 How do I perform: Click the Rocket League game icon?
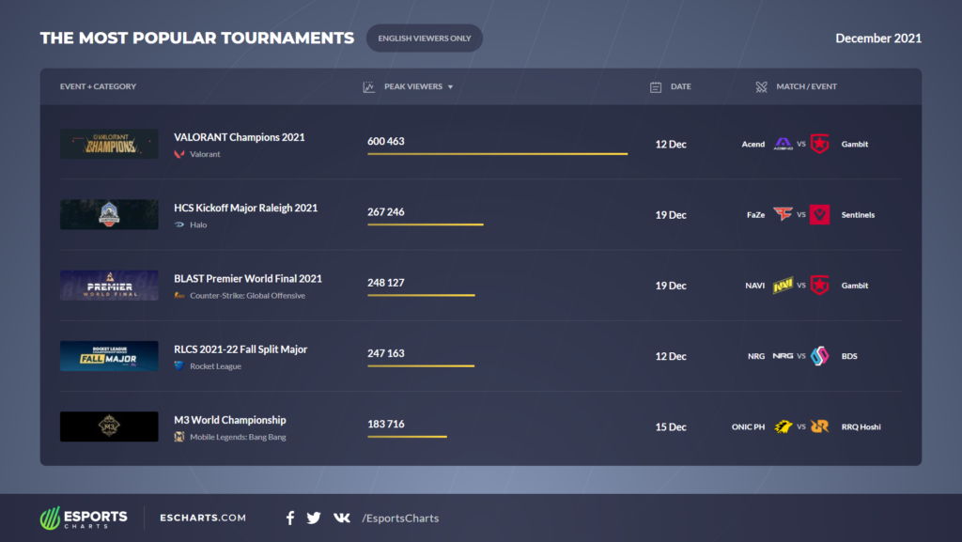point(177,365)
